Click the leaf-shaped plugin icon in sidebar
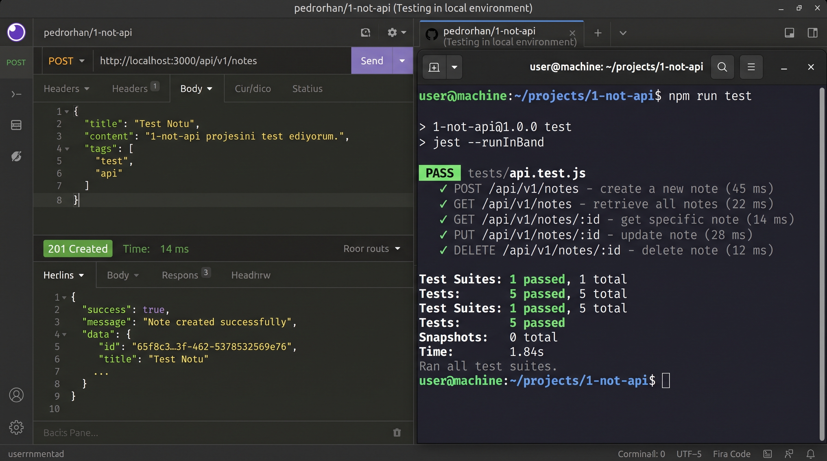827x461 pixels. (x=16, y=156)
